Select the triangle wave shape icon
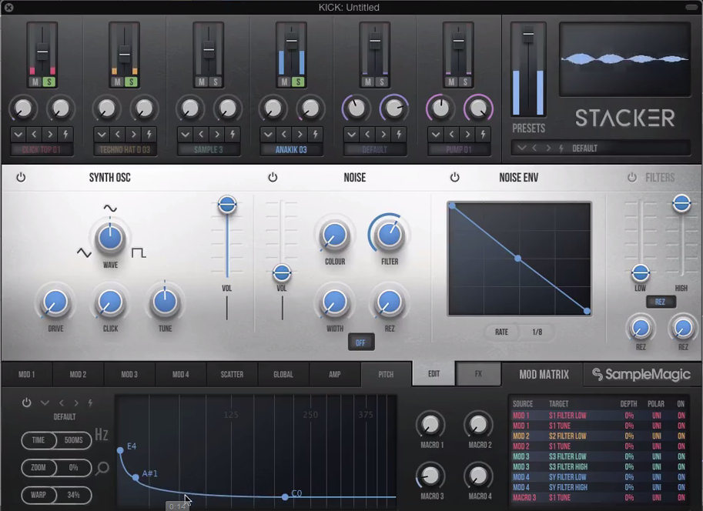Screen dimensions: 703x511 click(84, 253)
